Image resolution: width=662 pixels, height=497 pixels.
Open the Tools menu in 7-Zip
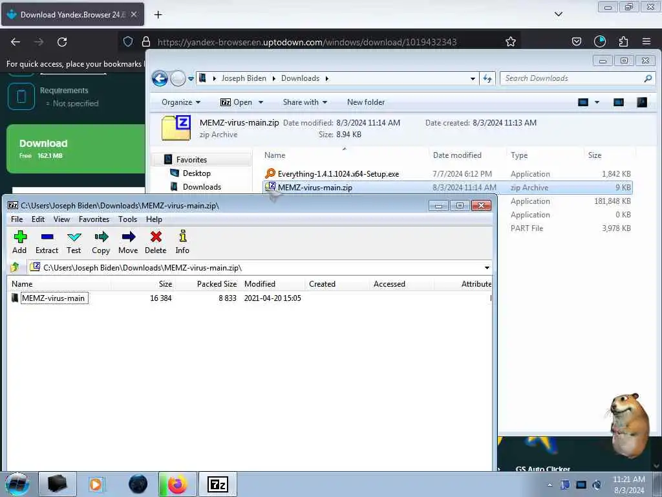(x=127, y=219)
